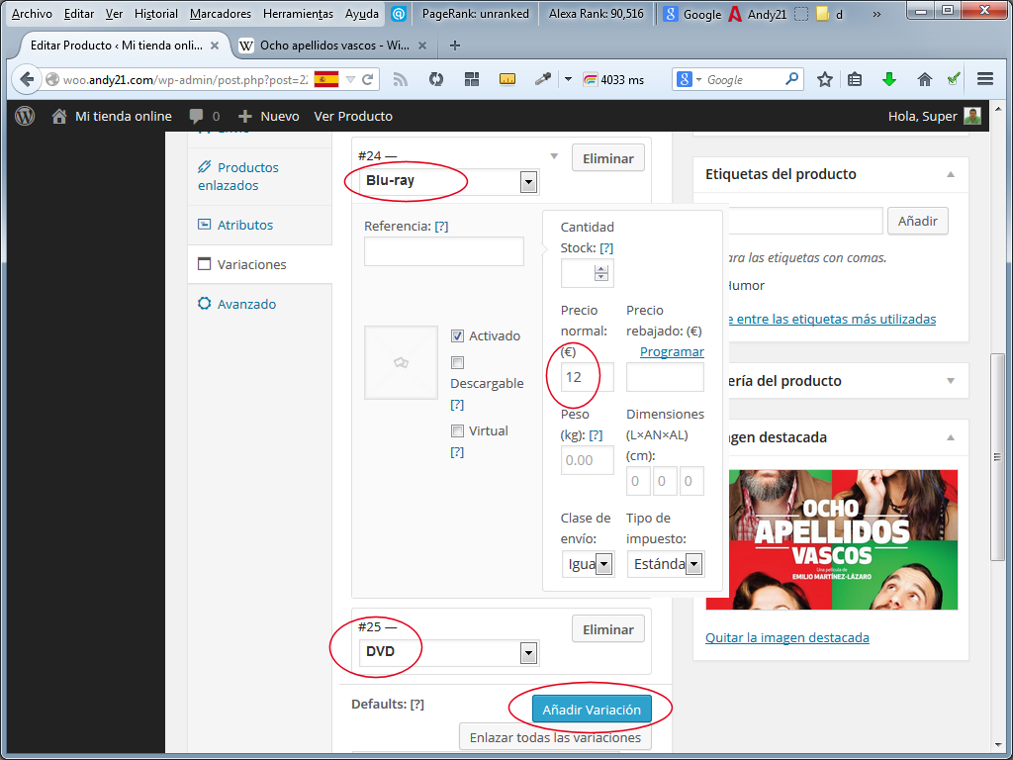The height and width of the screenshot is (760, 1013).
Task: Click Eliminar for variation #24
Action: (608, 158)
